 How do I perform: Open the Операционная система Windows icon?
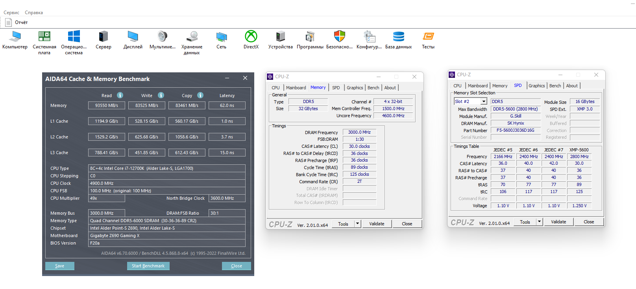(74, 37)
